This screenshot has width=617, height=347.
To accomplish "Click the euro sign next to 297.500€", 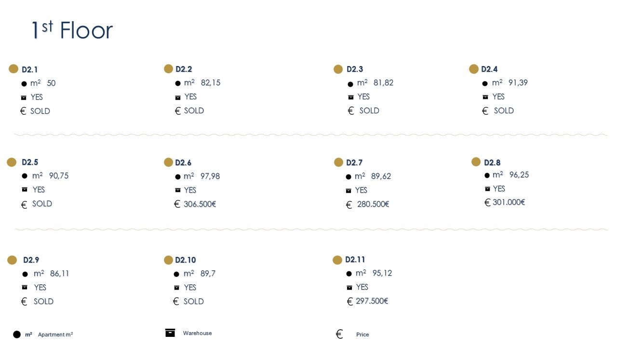I will coord(350,302).
